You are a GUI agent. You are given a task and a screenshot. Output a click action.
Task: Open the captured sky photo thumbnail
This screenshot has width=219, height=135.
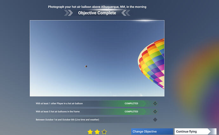pyautogui.click(x=97, y=58)
